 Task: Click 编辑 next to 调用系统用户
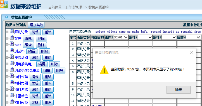coord(42,64)
